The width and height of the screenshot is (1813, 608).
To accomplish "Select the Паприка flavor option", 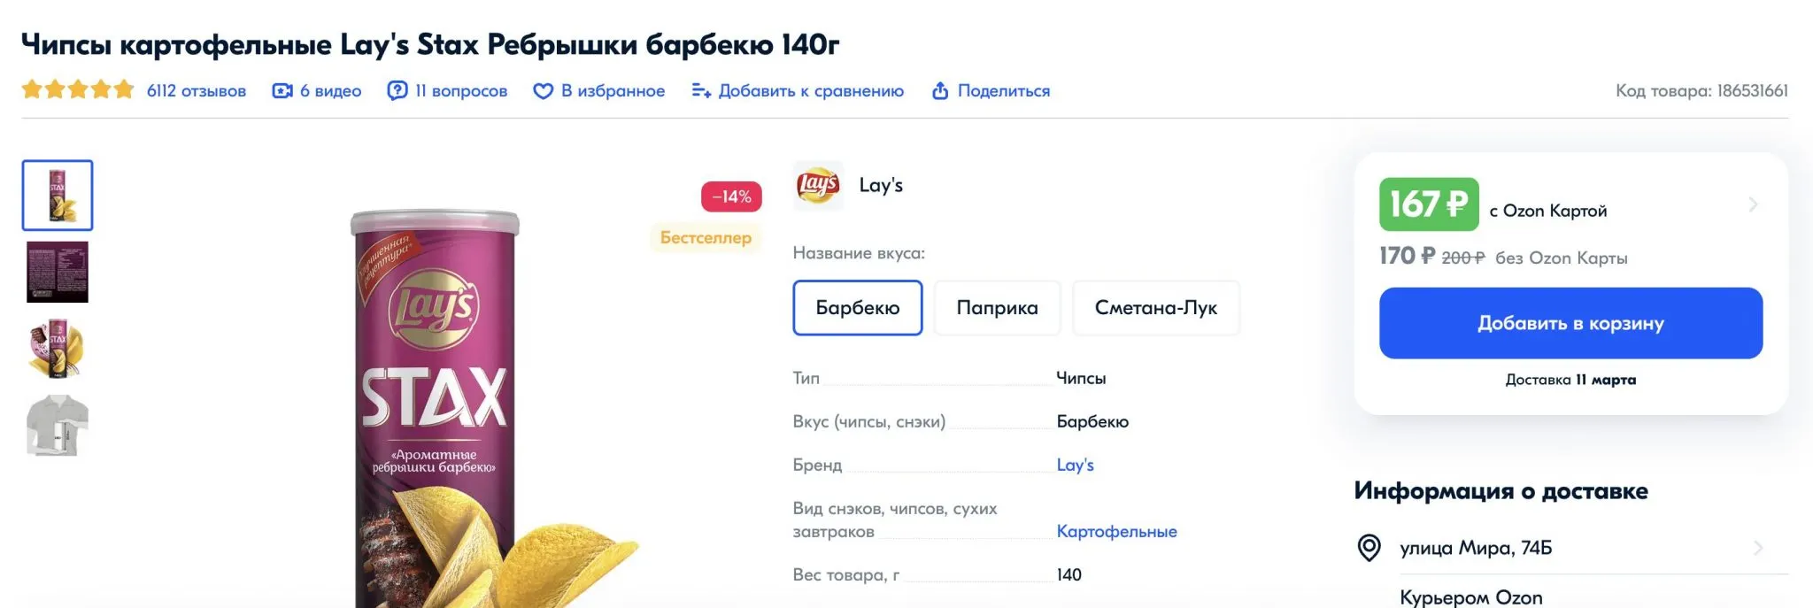I will (997, 308).
